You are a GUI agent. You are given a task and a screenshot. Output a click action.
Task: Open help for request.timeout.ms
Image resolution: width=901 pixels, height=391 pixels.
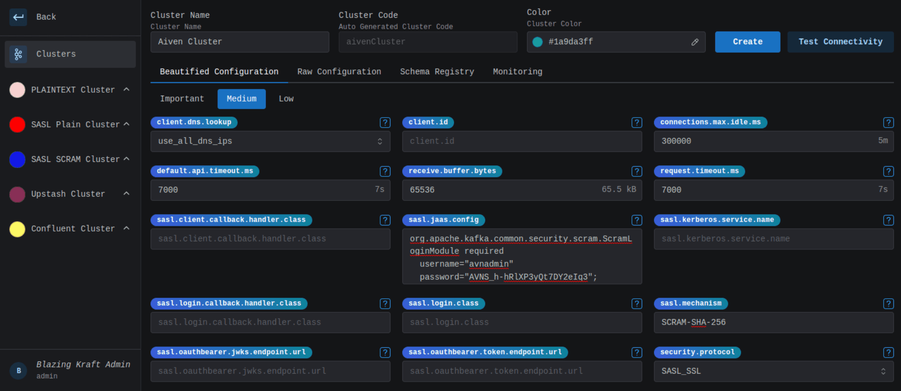(888, 171)
